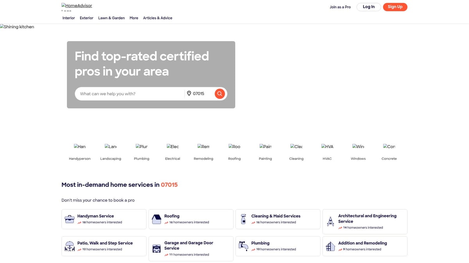Click the Addition and Remodeling building icon
This screenshot has height=263, width=469.
pos(330,246)
